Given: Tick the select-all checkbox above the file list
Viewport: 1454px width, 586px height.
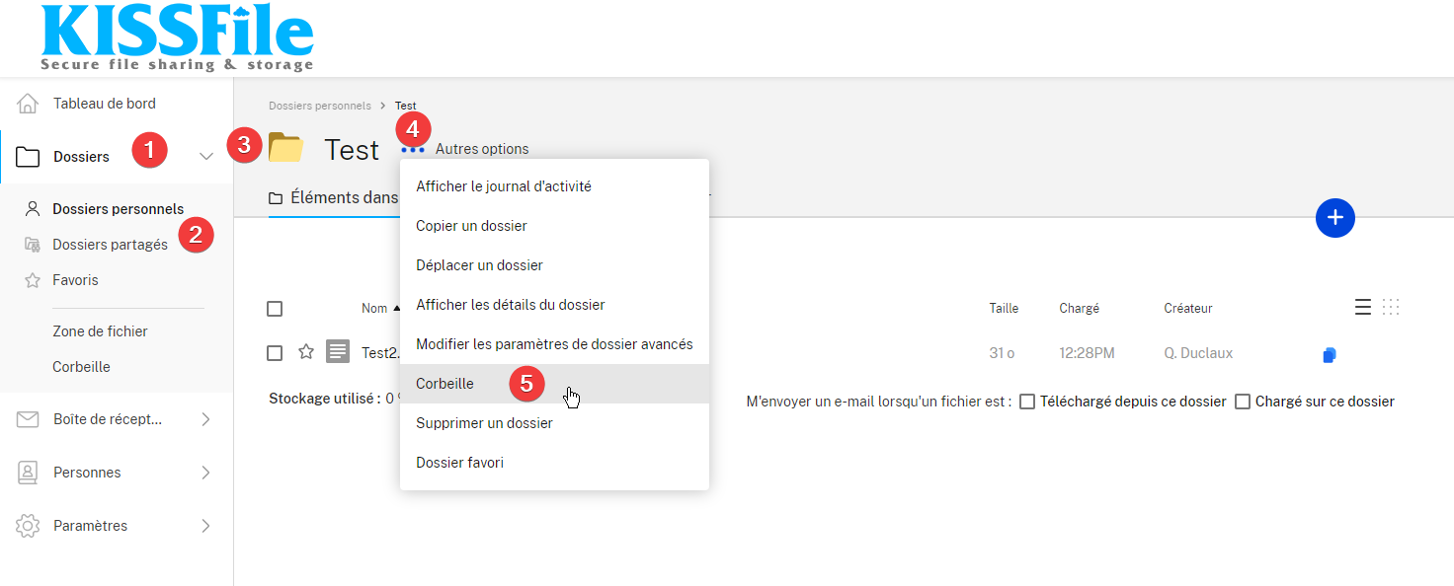Looking at the screenshot, I should pos(275,308).
